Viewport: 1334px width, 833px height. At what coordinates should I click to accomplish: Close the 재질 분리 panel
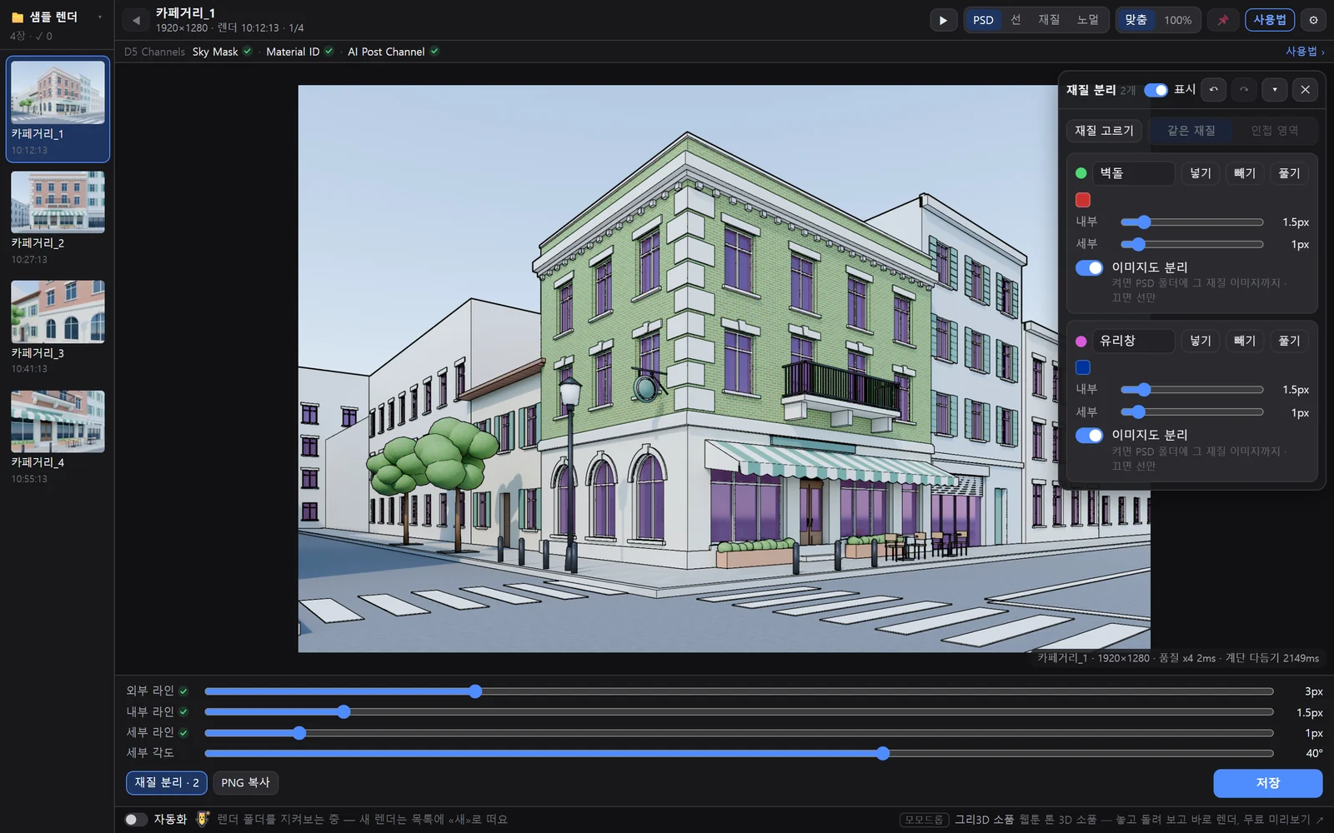click(1306, 90)
